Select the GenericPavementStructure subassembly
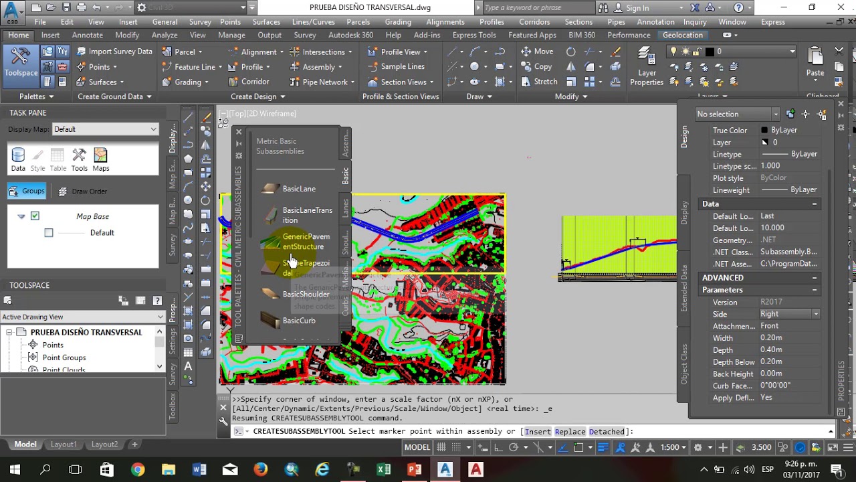 pyautogui.click(x=297, y=242)
